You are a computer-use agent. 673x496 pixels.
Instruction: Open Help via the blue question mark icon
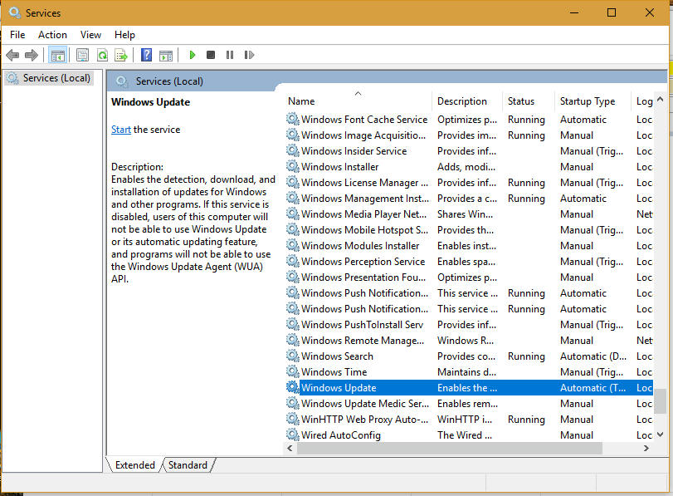[146, 56]
